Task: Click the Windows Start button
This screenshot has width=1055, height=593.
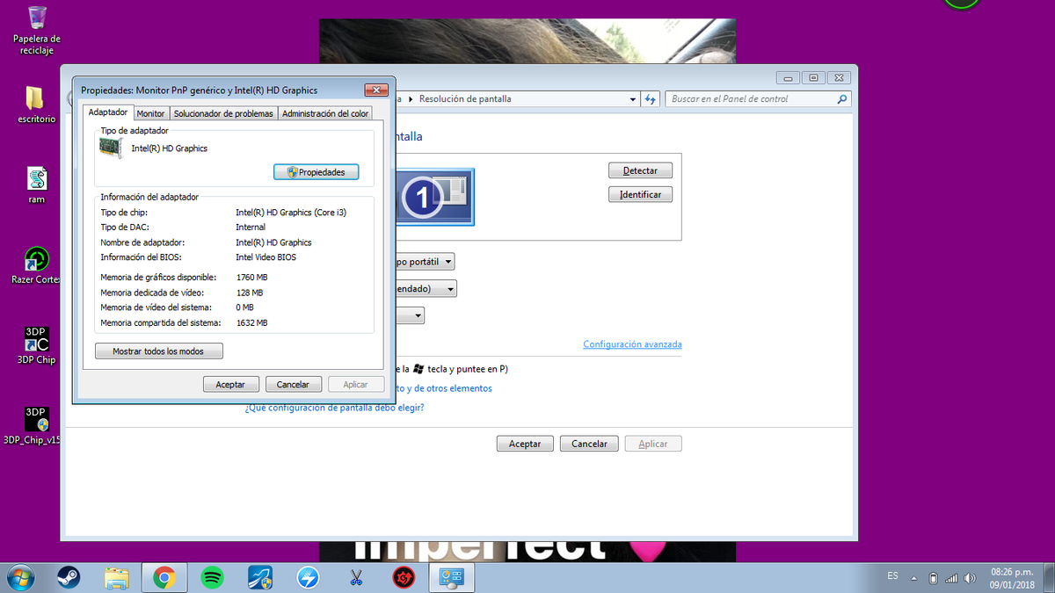Action: pyautogui.click(x=21, y=577)
